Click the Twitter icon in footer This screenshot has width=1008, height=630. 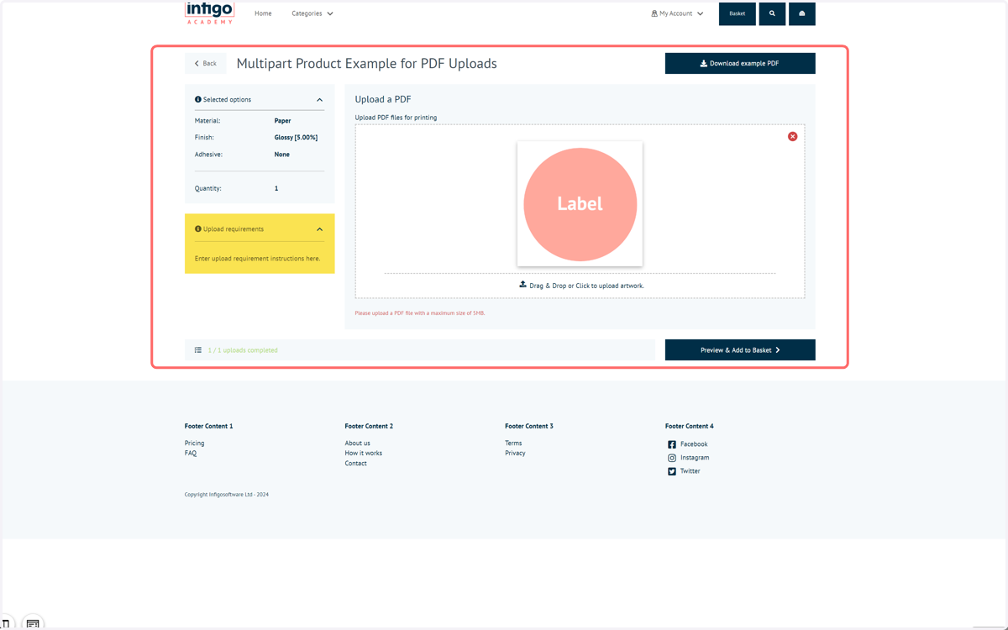pos(672,471)
